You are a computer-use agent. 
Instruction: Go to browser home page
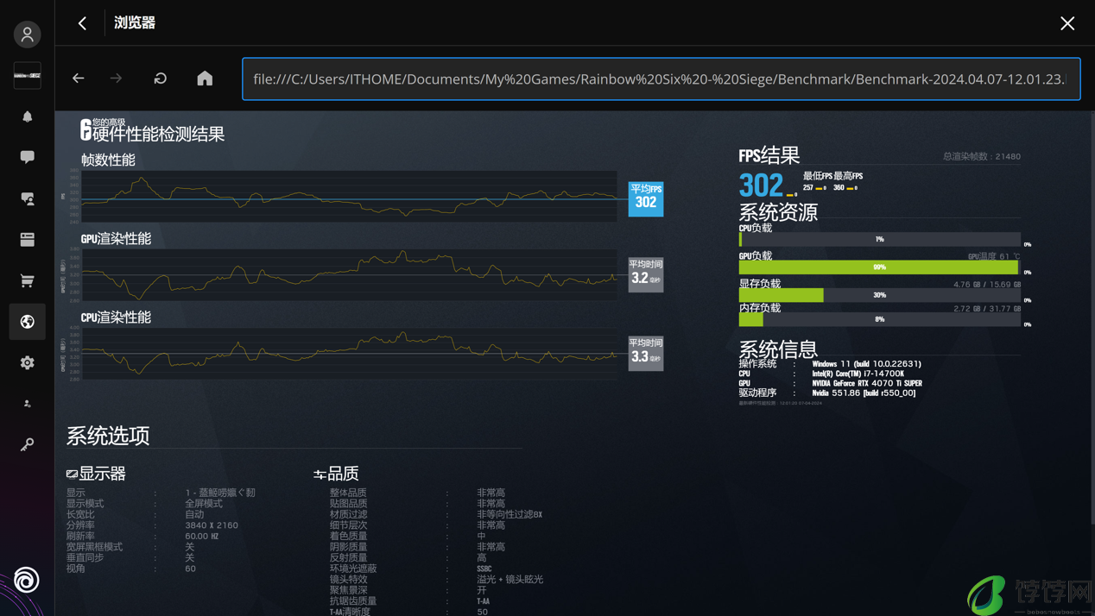coord(205,79)
